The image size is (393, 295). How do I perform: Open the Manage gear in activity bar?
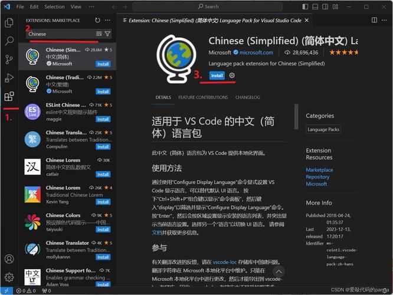pos(9,277)
